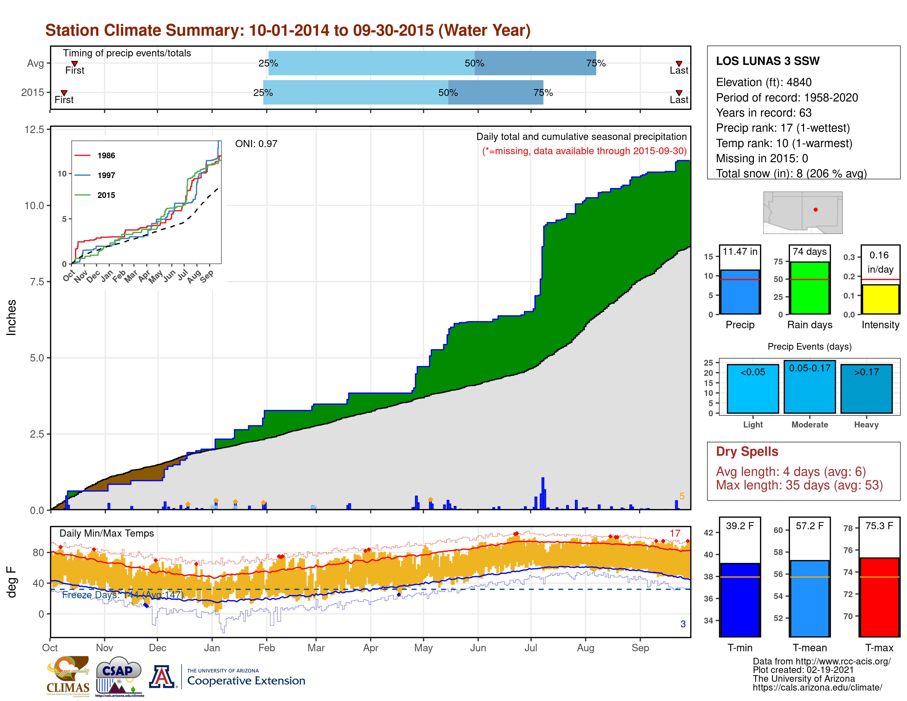Click the CLIMAS logo
This screenshot has height=701, width=907.
point(68,676)
